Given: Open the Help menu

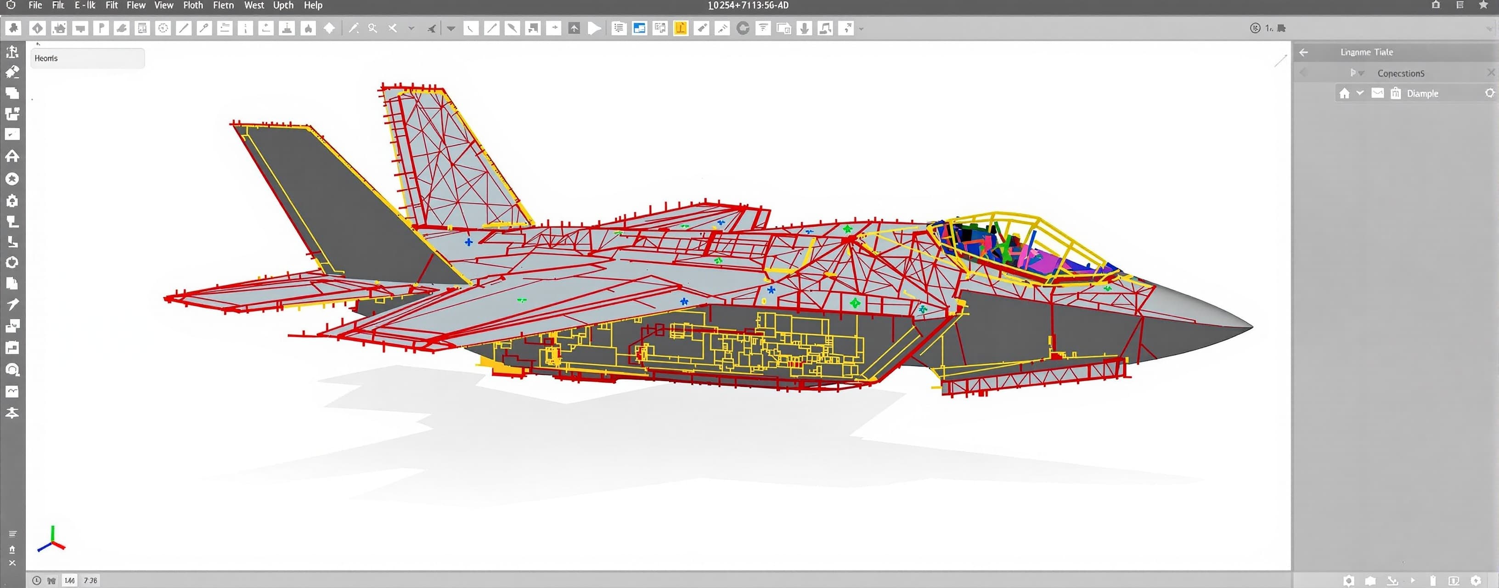Looking at the screenshot, I should tap(313, 5).
